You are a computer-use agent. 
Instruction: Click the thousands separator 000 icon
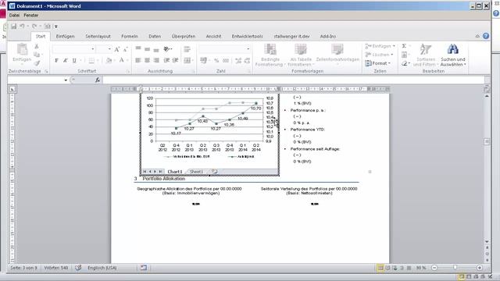tap(226, 60)
